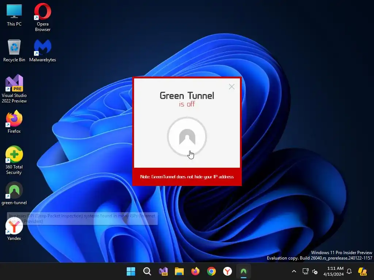Launch Google Chrome from the taskbar
The width and height of the screenshot is (374, 280).
[x=211, y=271]
